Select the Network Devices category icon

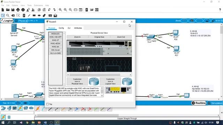tap(3, 108)
